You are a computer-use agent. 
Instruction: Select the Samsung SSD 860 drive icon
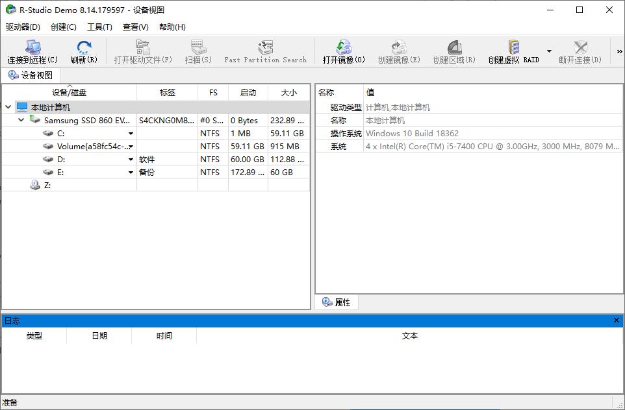click(35, 120)
